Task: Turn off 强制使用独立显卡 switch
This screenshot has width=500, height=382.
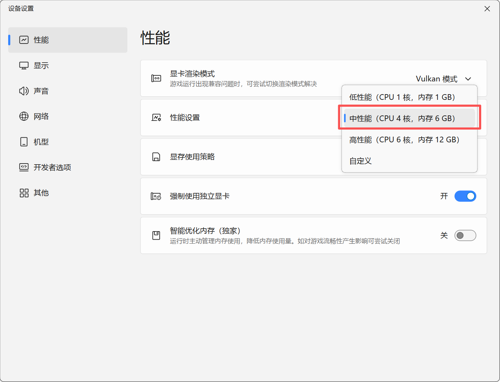Action: coord(465,196)
